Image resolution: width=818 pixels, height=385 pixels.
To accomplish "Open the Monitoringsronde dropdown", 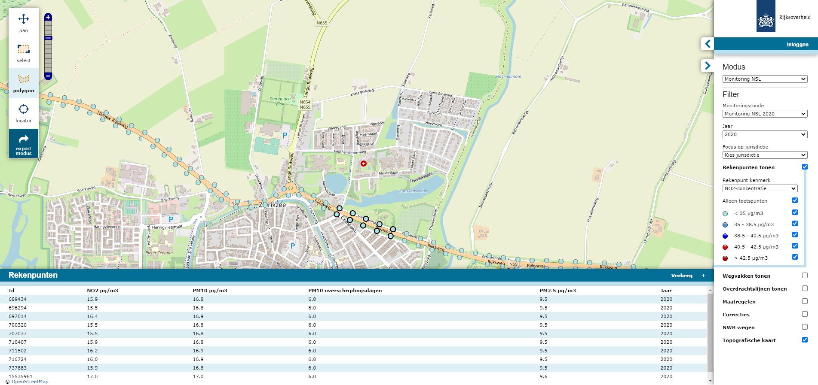I will tap(765, 114).
